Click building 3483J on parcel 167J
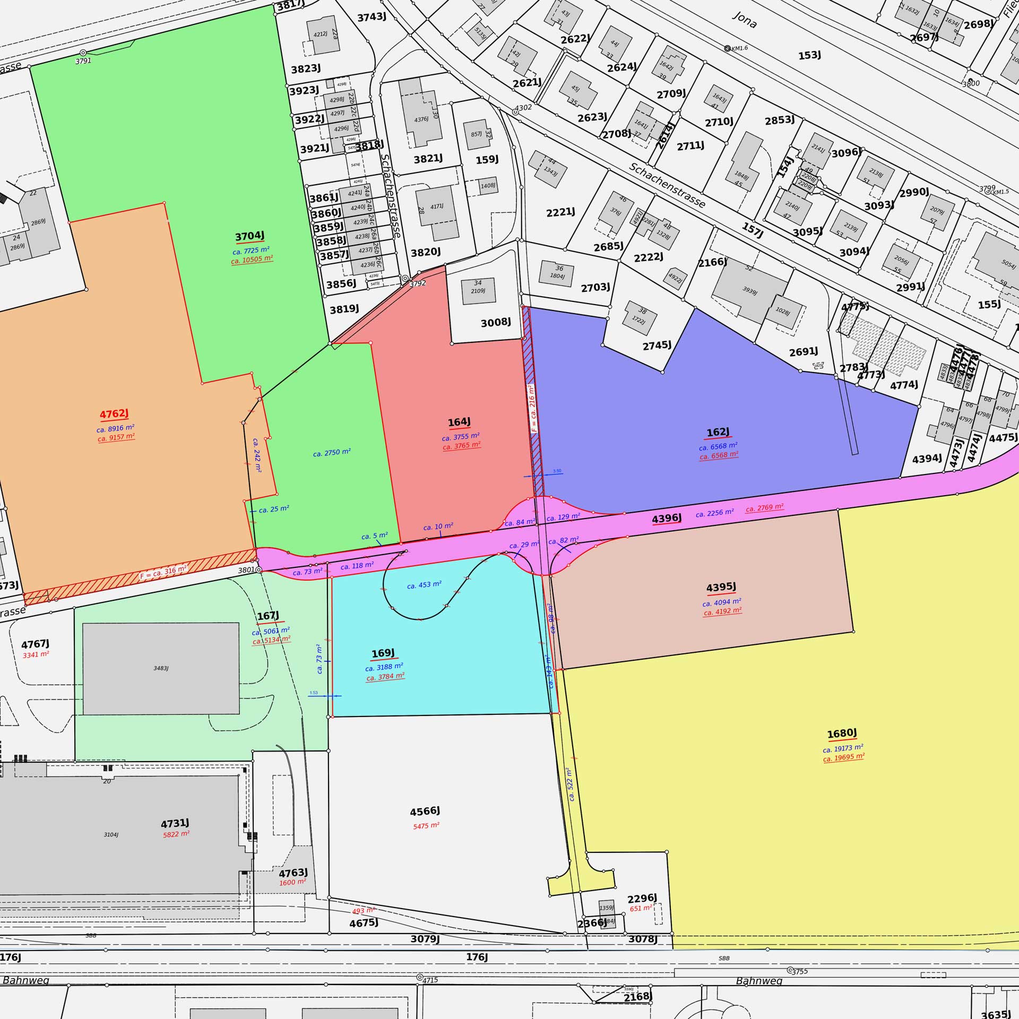The height and width of the screenshot is (1019, 1019). (161, 668)
